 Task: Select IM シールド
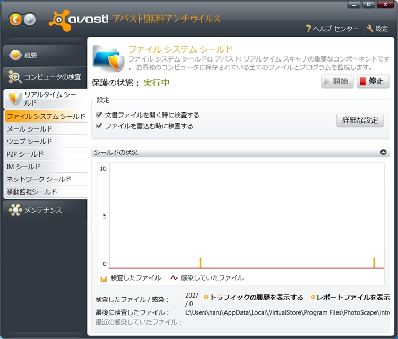46,167
